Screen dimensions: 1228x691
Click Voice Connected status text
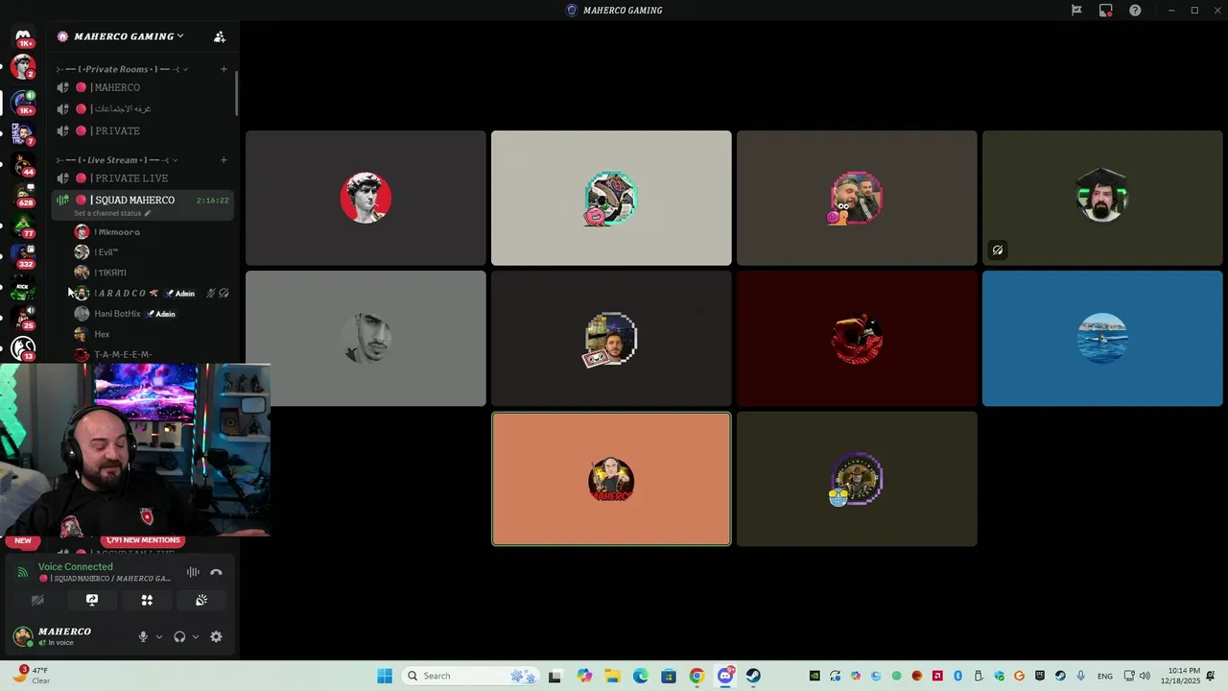pos(76,566)
